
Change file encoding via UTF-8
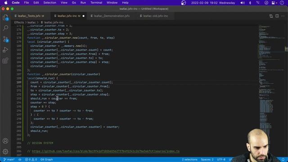221,159
